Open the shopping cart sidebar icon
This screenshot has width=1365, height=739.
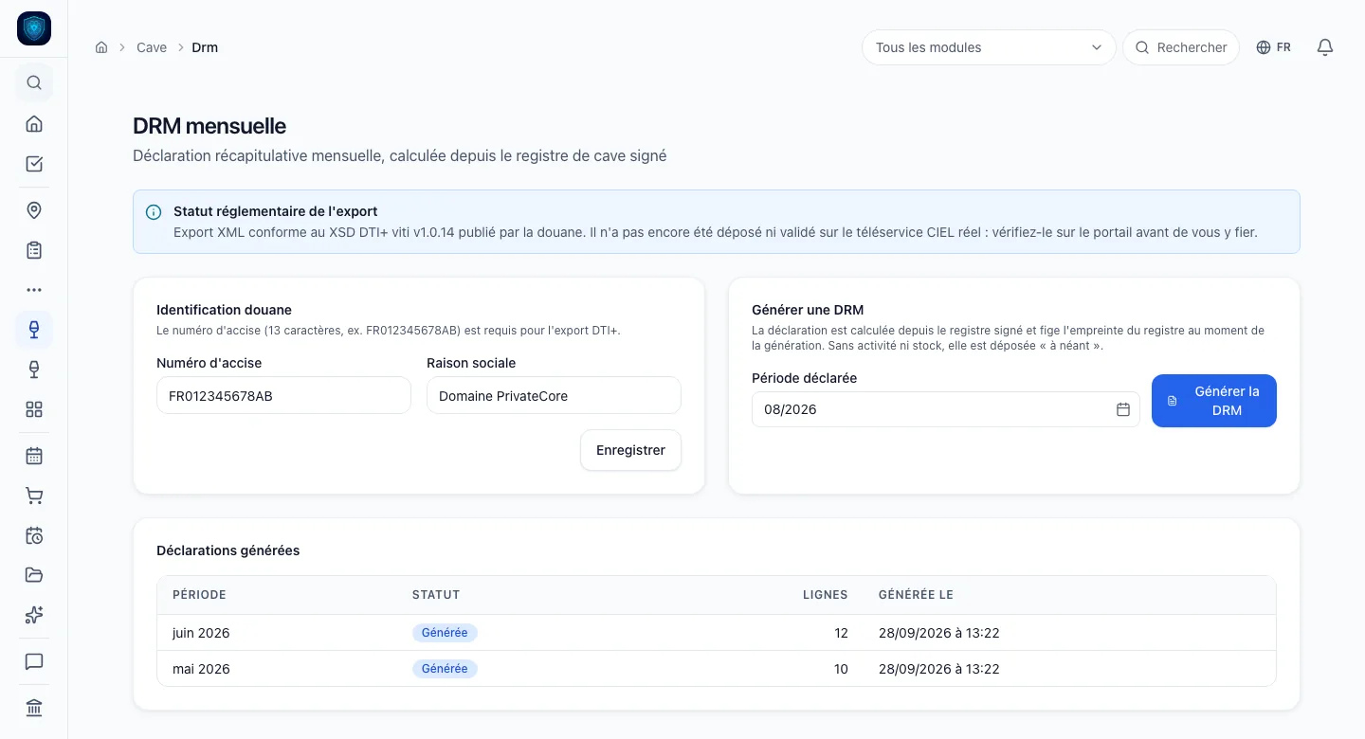34,496
